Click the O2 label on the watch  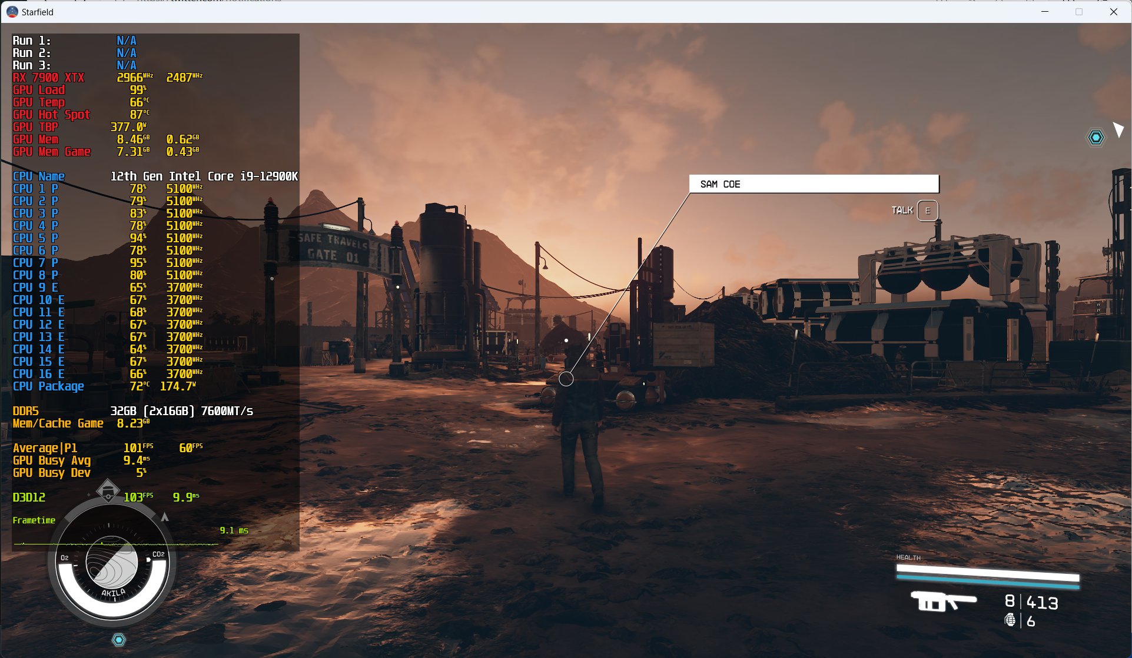click(65, 557)
